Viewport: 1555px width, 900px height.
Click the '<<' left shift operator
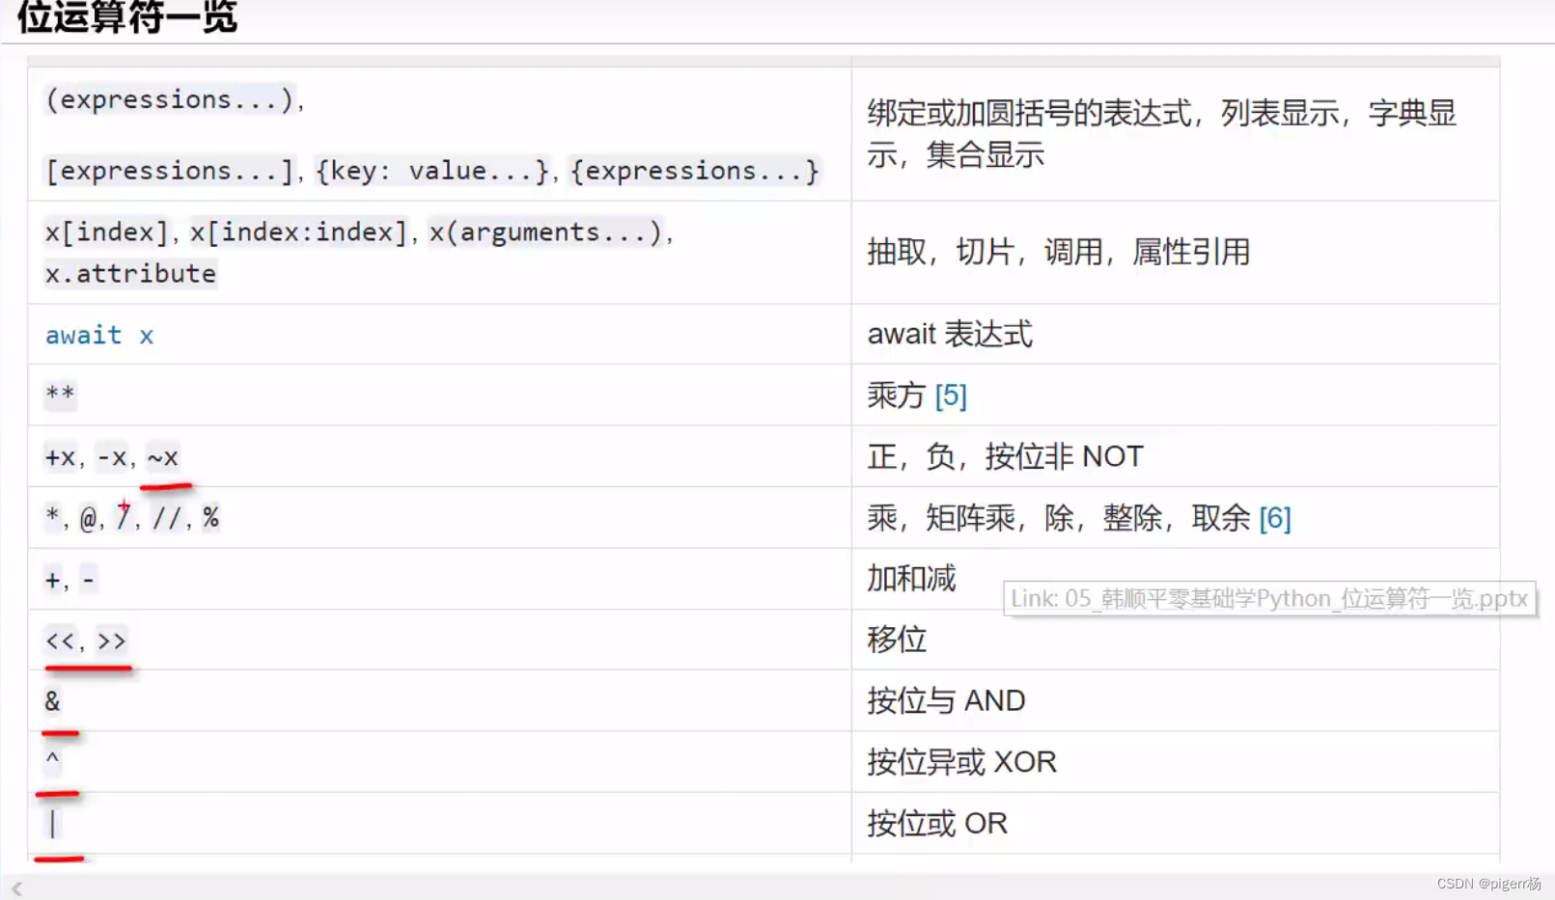click(x=60, y=641)
